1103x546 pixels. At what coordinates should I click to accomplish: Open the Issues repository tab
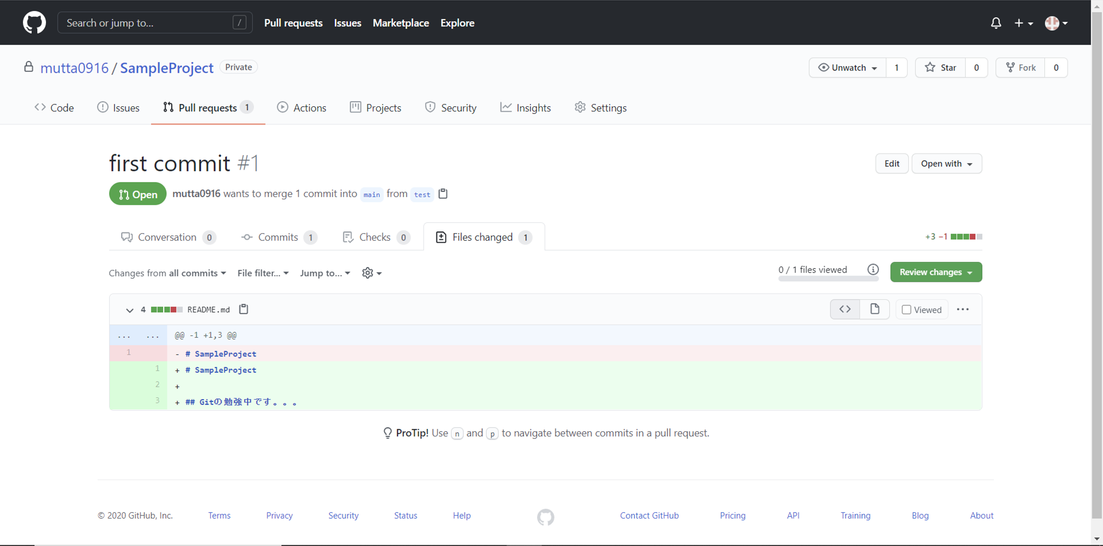118,108
